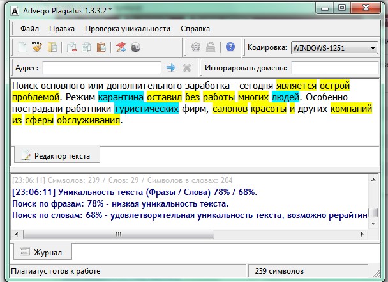Open the Справка menu
Screen dimensions: 388x282
pos(195,29)
